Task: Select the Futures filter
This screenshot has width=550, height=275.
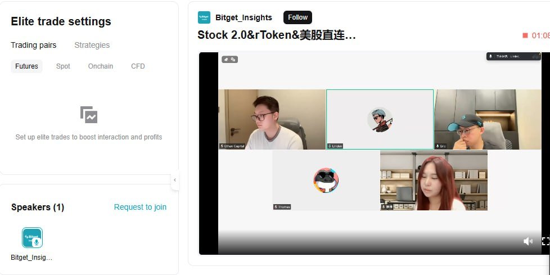Action: coord(26,66)
